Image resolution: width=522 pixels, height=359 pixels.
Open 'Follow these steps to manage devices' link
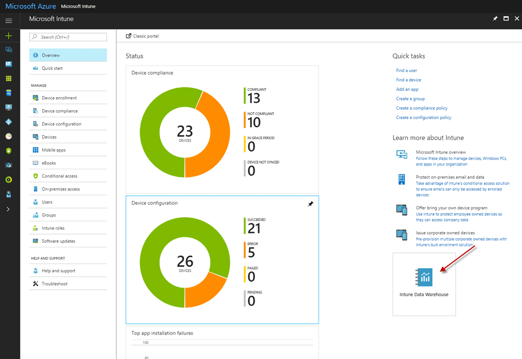point(461,161)
